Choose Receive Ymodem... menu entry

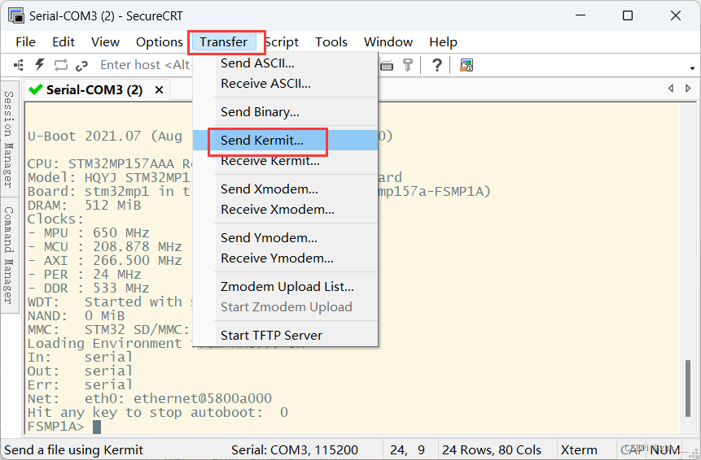point(285,258)
